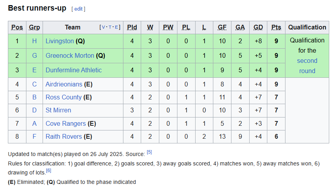Image resolution: width=332 pixels, height=189 pixels.
Task: Open the Livingston team link
Action: click(x=60, y=41)
